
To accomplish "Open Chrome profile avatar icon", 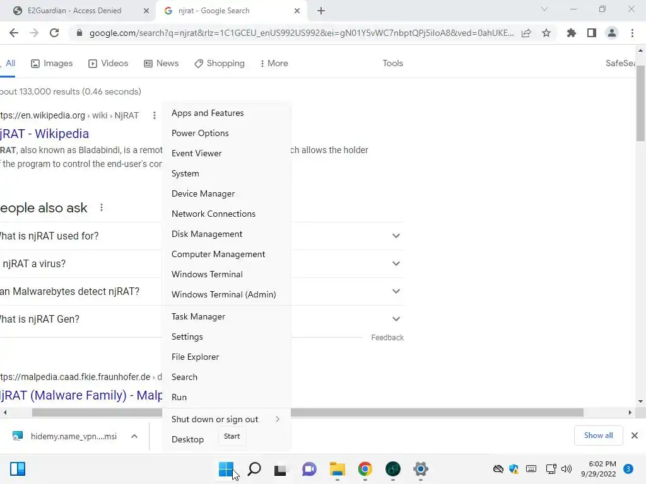I will 612,33.
